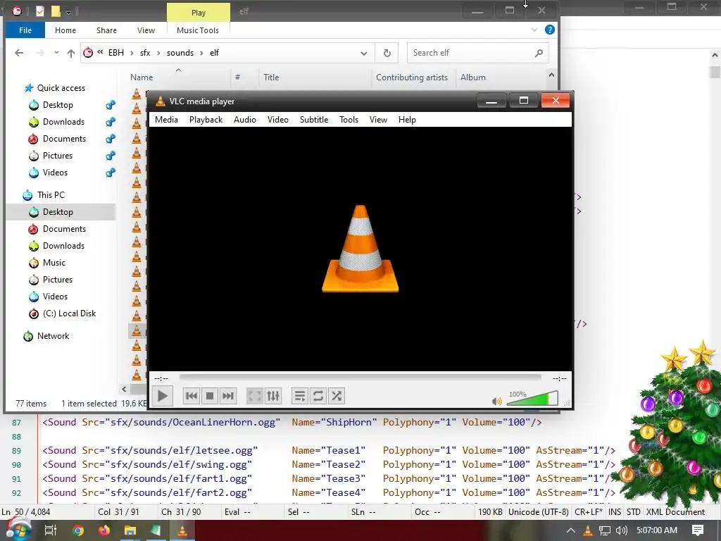Show hidden system tray icons
721x541 pixels.
point(570,530)
